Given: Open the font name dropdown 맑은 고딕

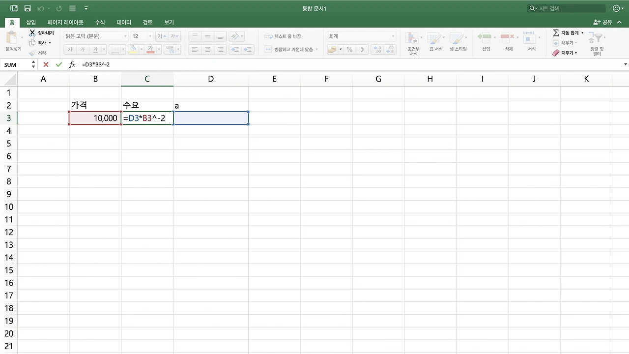Looking at the screenshot, I should (x=125, y=36).
